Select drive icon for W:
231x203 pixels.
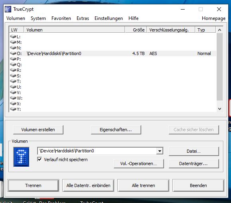pos(13,98)
